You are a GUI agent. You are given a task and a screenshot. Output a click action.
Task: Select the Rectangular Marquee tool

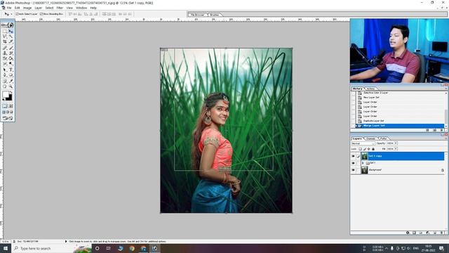tap(5, 31)
